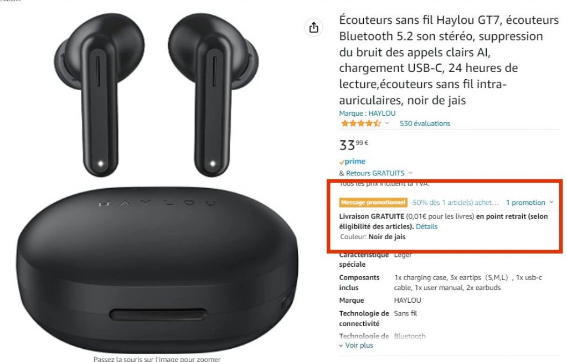This screenshot has width=567, height=362.
Task: Open the -50% dès 1 article promotion text
Action: (x=454, y=203)
